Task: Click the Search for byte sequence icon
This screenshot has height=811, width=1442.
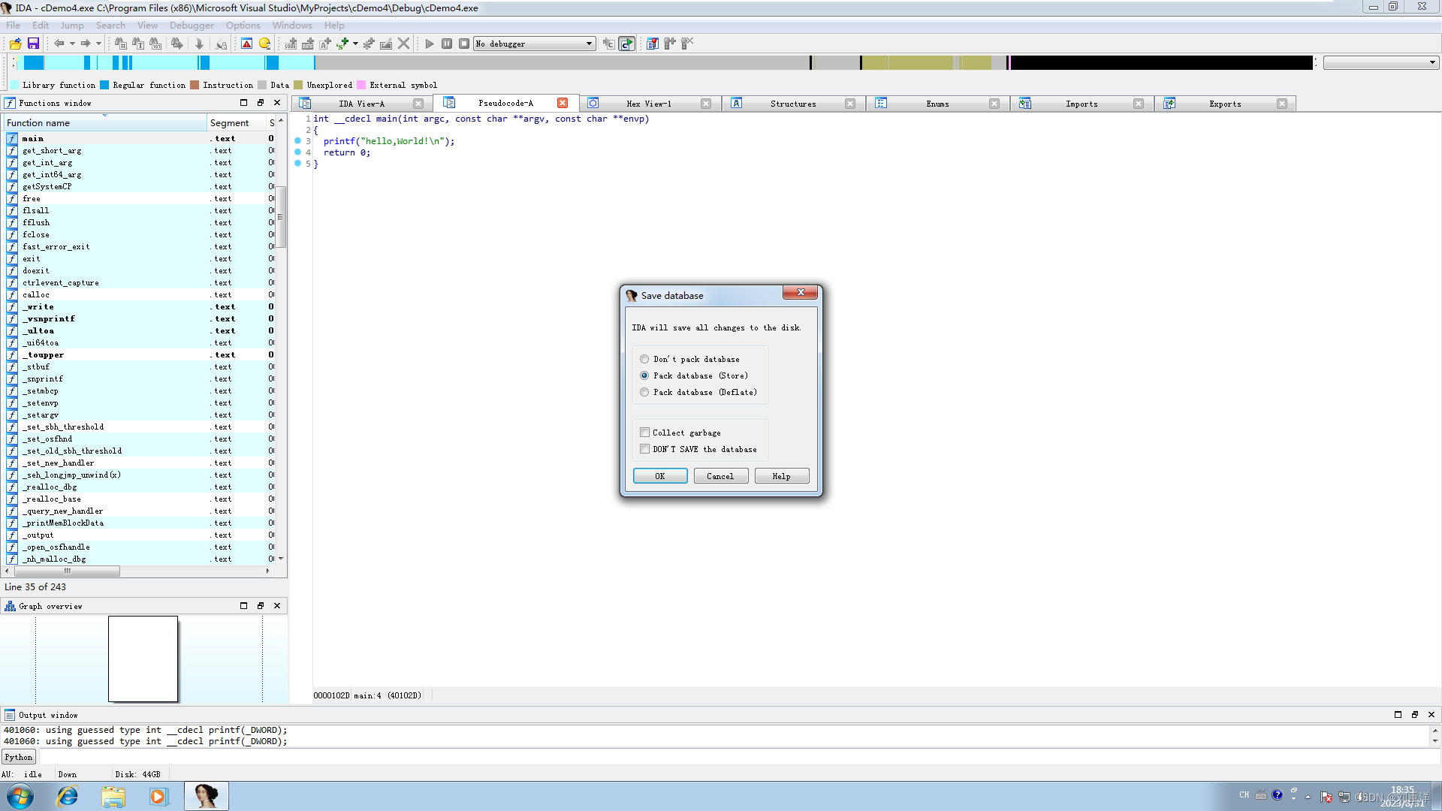Action: click(x=155, y=44)
